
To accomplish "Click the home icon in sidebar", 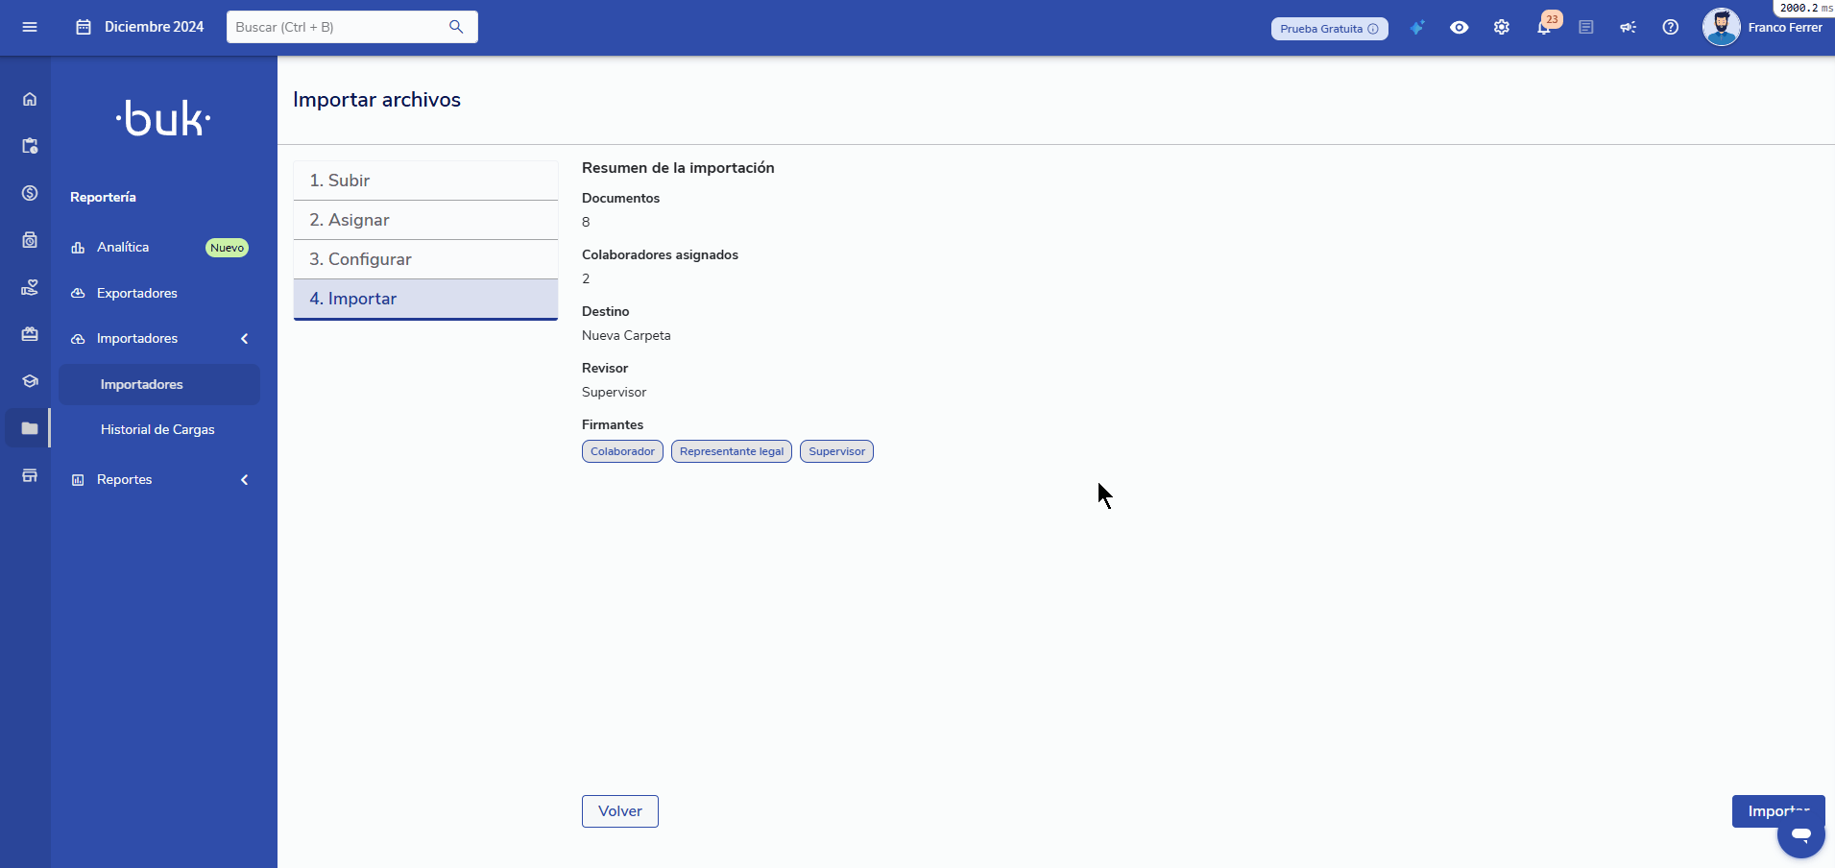I will pyautogui.click(x=30, y=99).
